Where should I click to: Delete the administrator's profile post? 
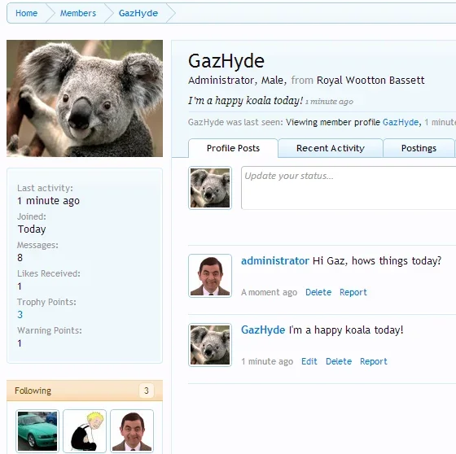click(x=318, y=292)
